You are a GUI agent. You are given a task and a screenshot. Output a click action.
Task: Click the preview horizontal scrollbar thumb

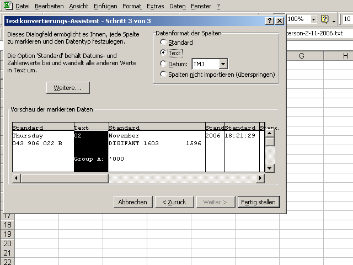65,178
